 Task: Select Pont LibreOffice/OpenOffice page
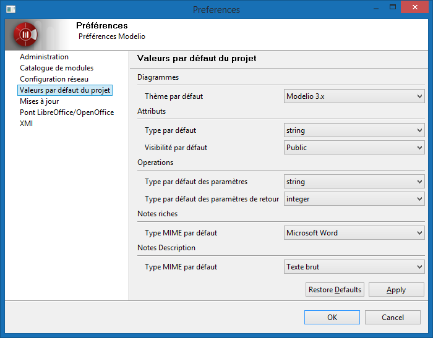tap(67, 112)
